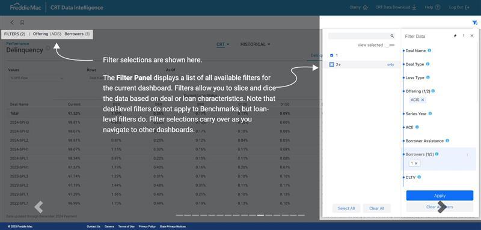This screenshot has height=230, width=481.
Task: Open Filter Data panel more options menu
Action: 464,36
